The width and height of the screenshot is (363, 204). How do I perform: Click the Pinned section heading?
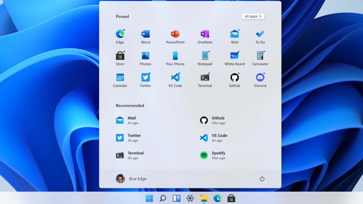pos(122,17)
